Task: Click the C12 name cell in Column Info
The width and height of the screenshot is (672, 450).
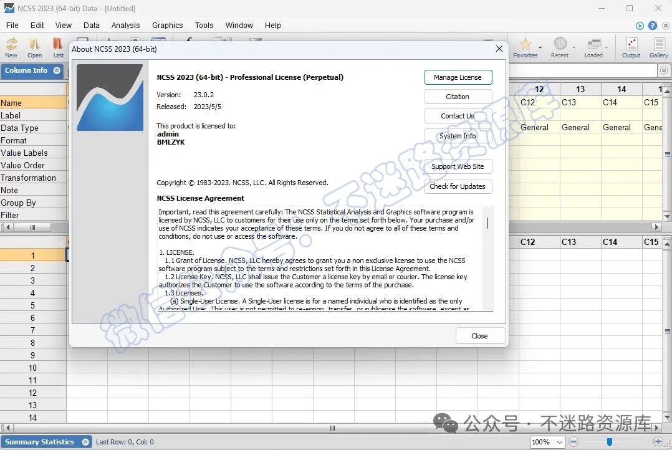Action: [539, 102]
